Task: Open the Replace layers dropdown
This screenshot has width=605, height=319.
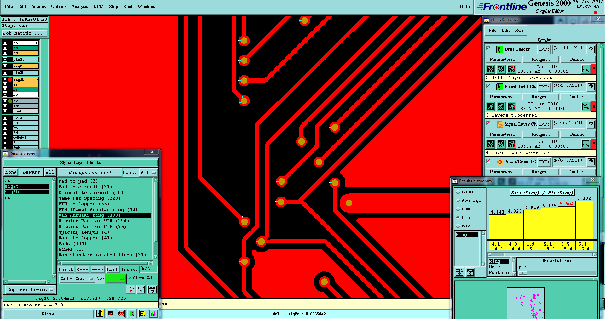Action: click(30, 290)
